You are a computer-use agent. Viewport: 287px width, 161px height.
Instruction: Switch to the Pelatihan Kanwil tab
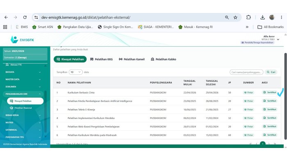(132, 59)
